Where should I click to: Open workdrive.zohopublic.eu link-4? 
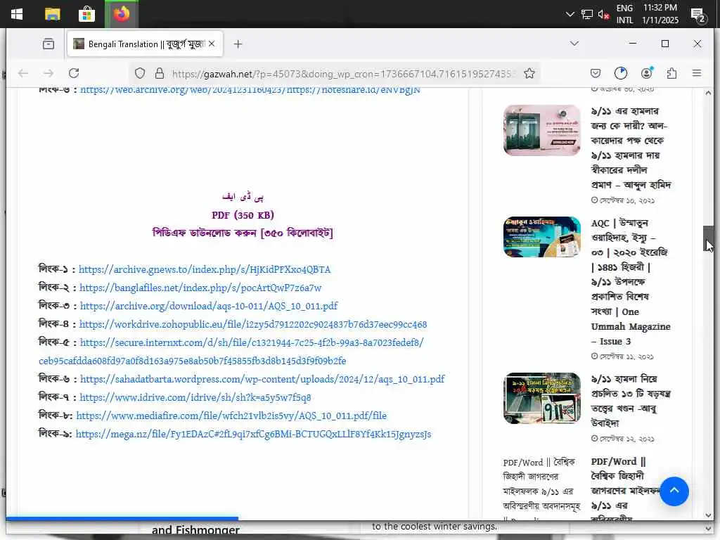[x=253, y=325]
